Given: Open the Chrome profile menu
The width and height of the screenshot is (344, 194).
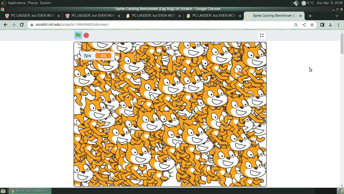Looking at the screenshot, I should [x=330, y=25].
